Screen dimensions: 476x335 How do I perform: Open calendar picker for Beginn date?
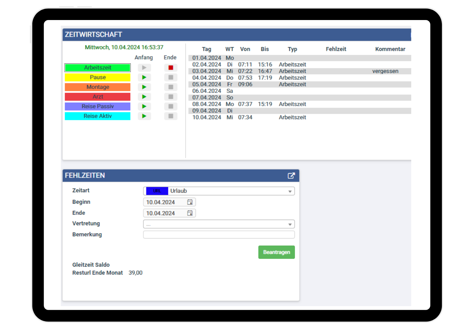190,202
